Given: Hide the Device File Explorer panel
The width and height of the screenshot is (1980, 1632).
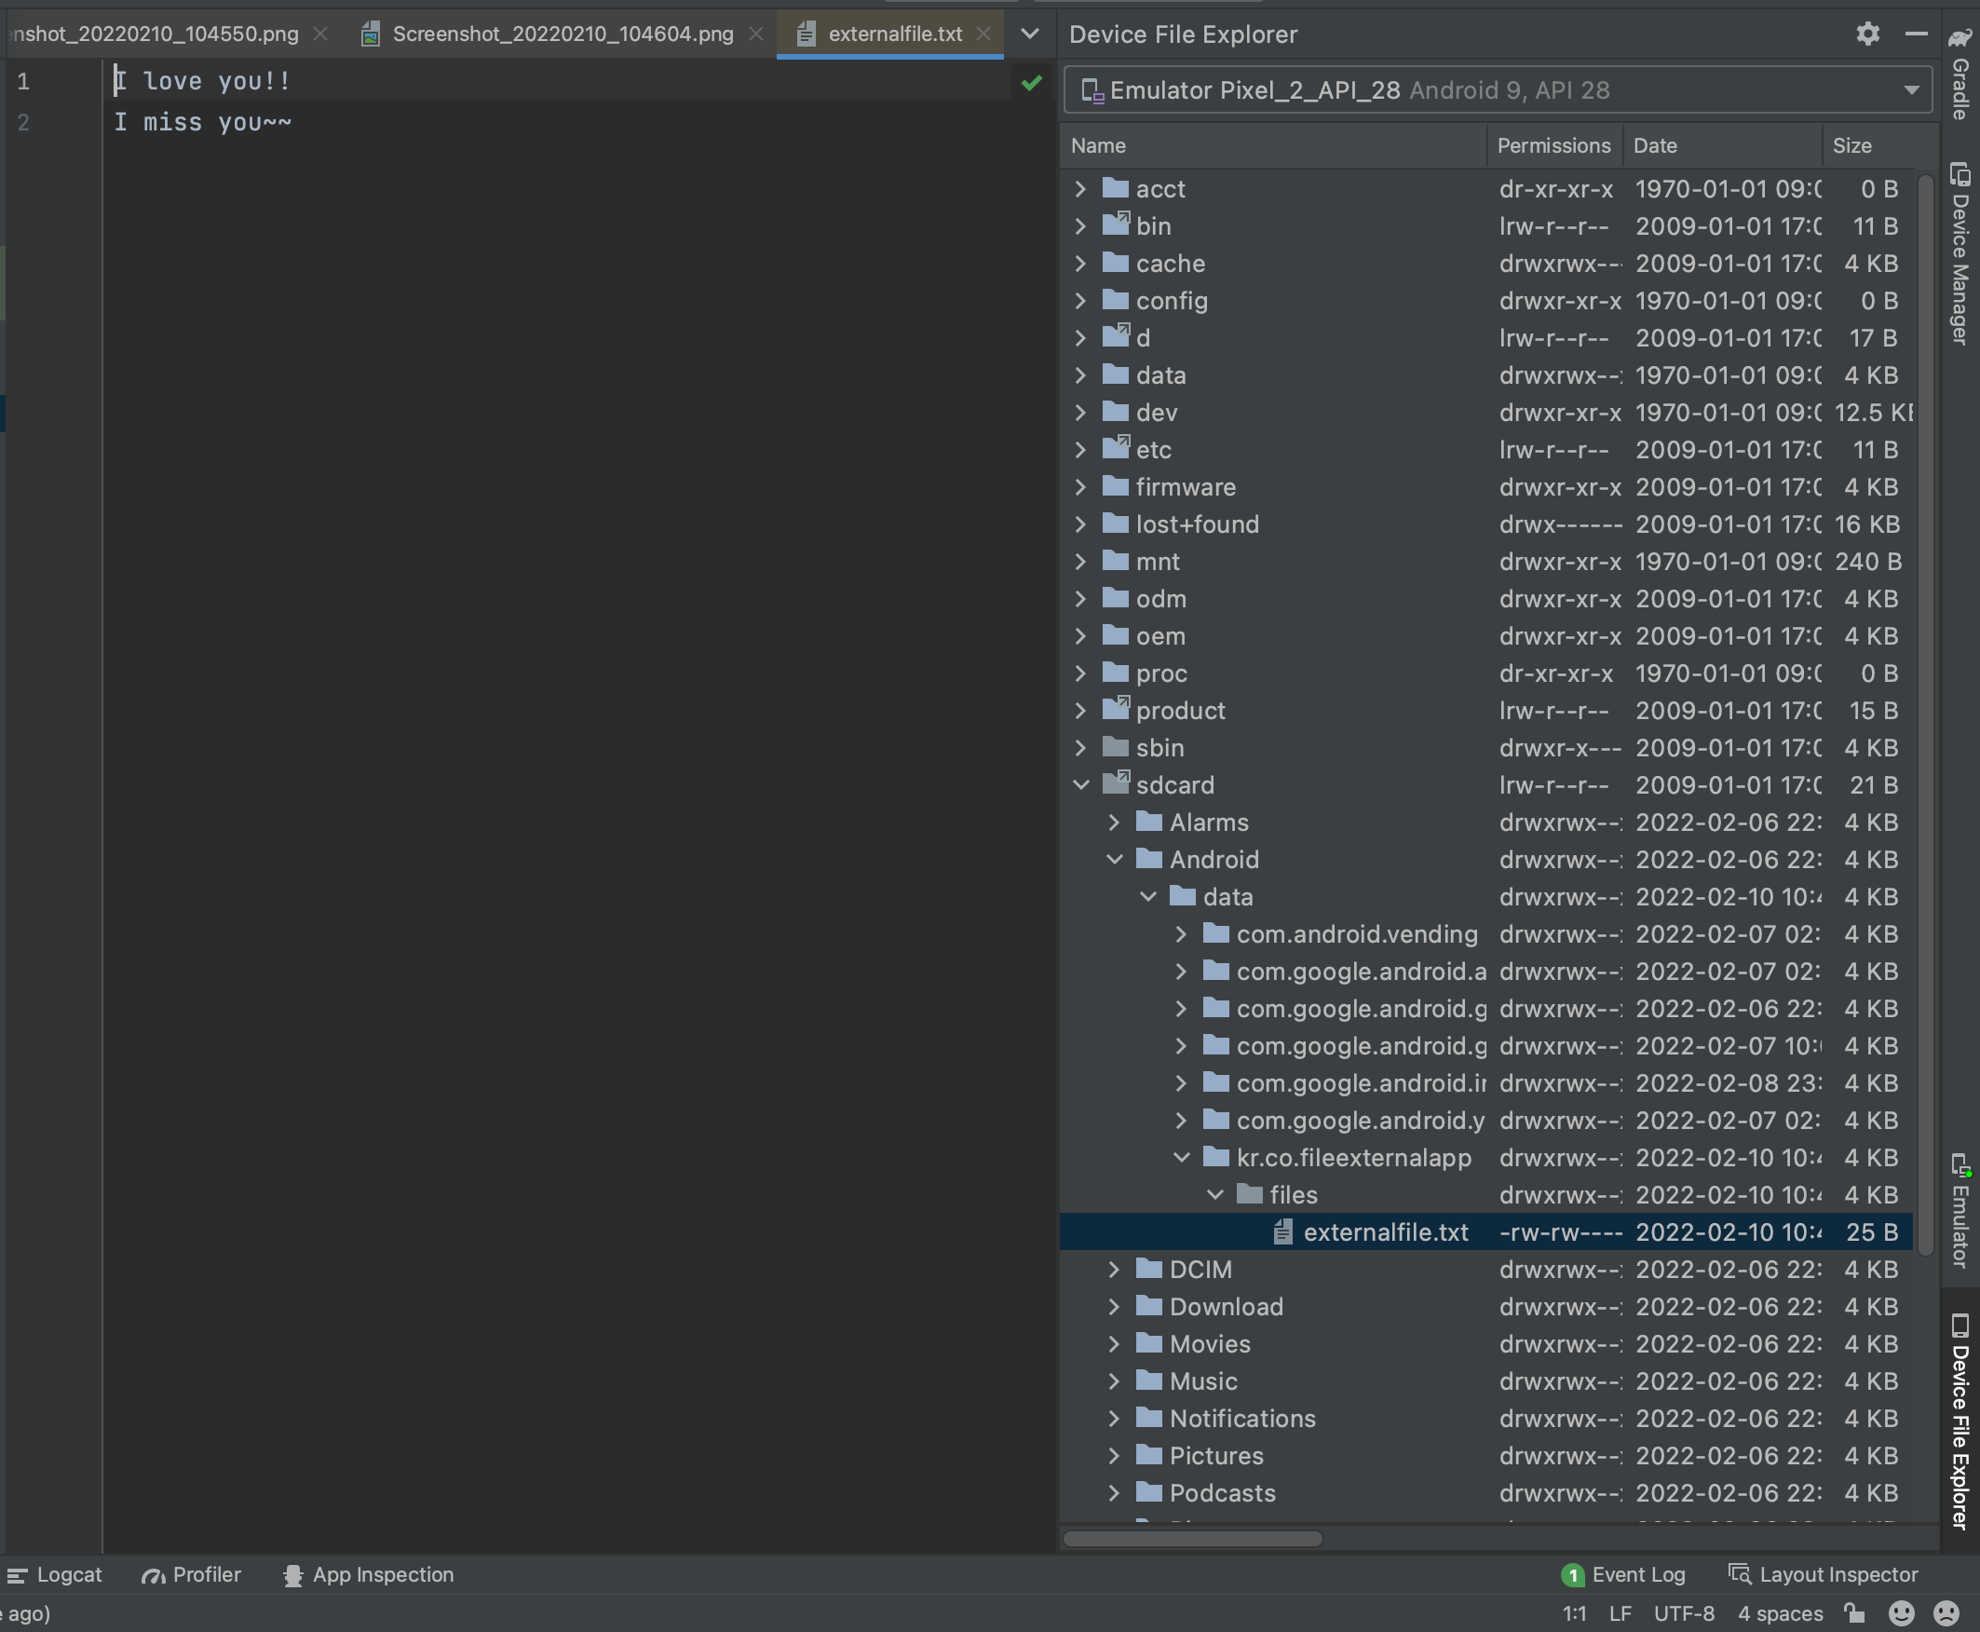Looking at the screenshot, I should [x=1916, y=34].
